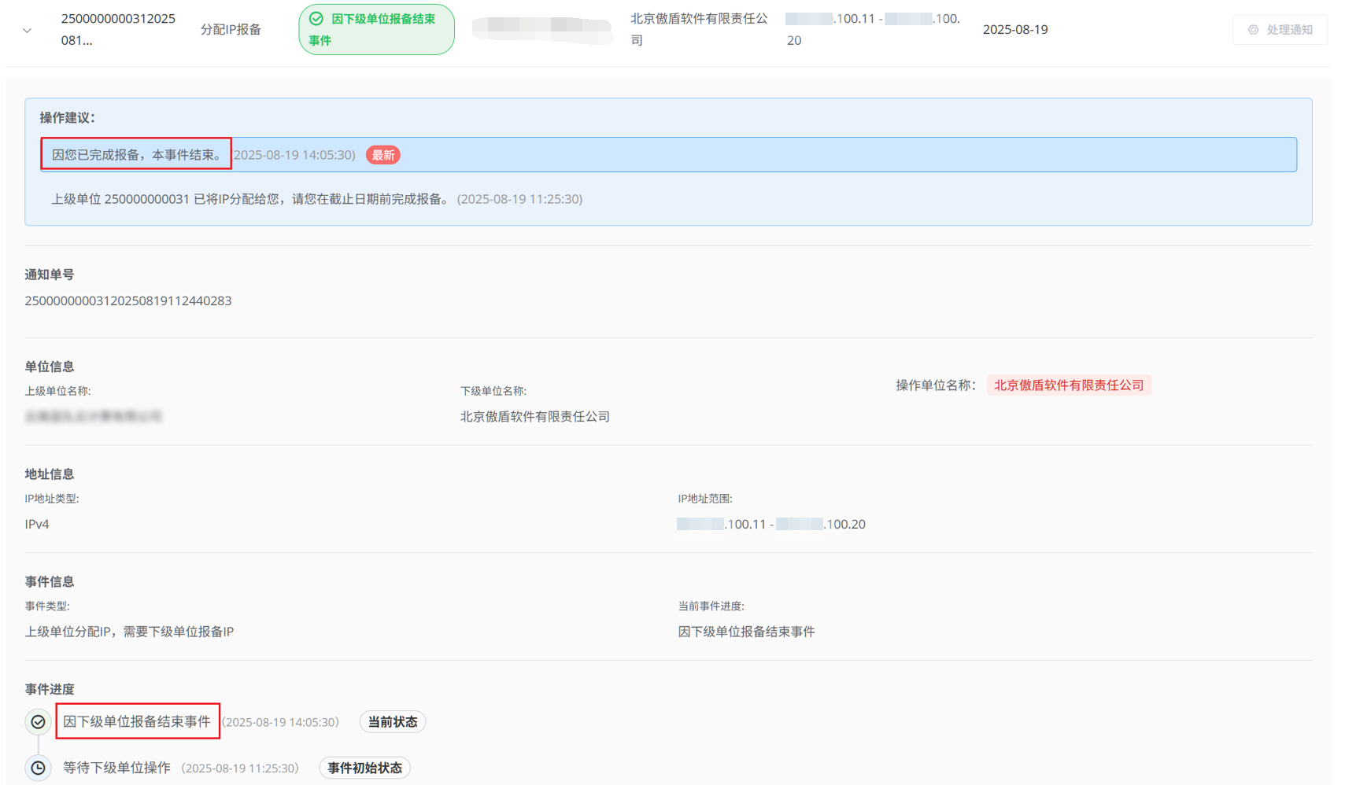Click the 等待下级单位操作 timeline entry
The image size is (1345, 785).
(x=116, y=768)
